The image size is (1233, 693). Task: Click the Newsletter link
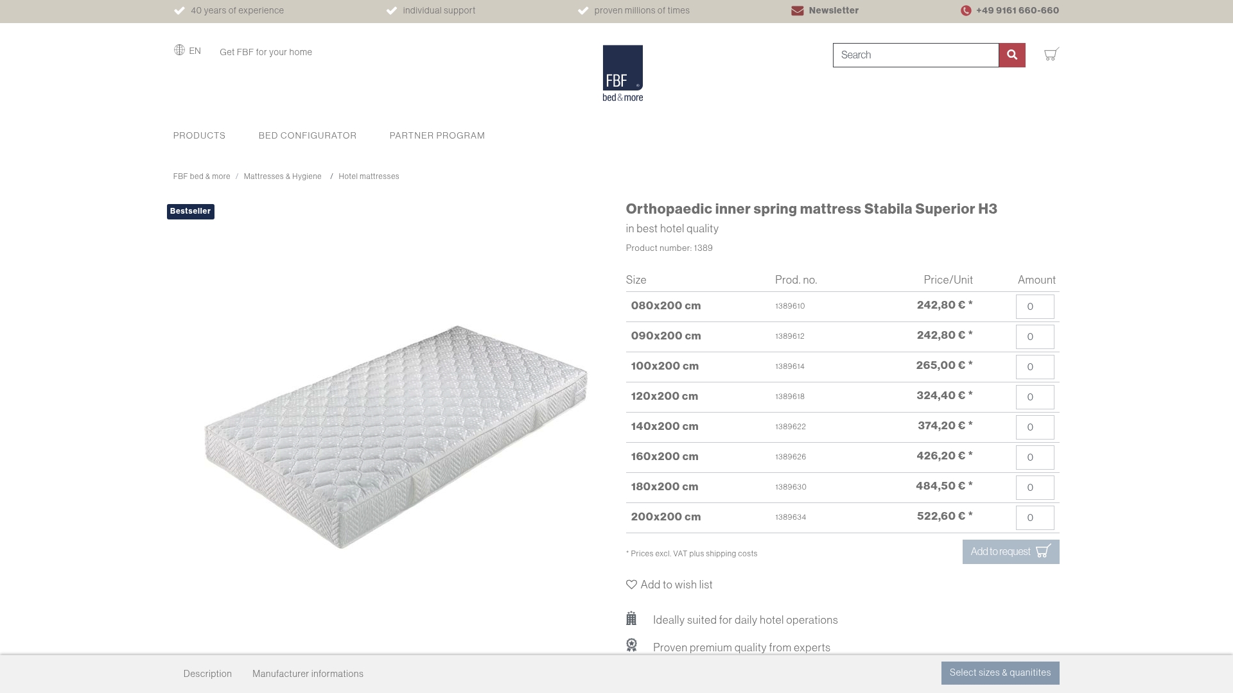click(x=834, y=11)
